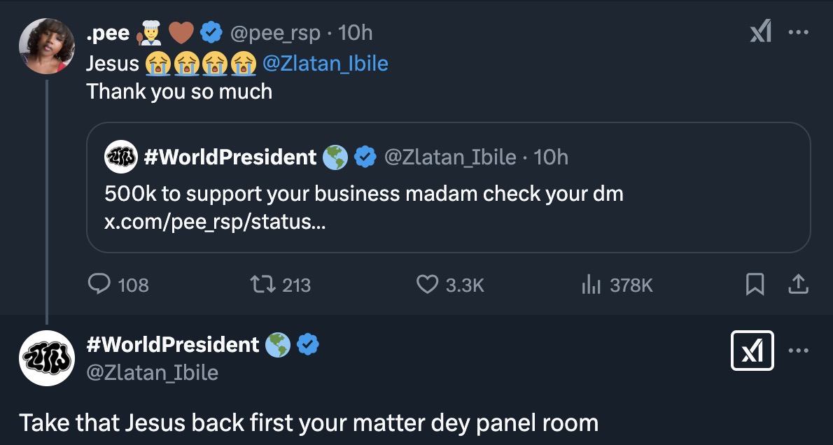Open the x.com/pee_rsp/status link
Screen dimensions: 833x445
pos(215,223)
